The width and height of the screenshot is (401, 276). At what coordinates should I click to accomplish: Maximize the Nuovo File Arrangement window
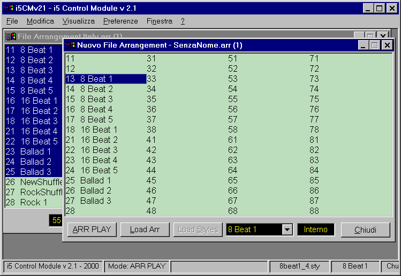click(375, 45)
